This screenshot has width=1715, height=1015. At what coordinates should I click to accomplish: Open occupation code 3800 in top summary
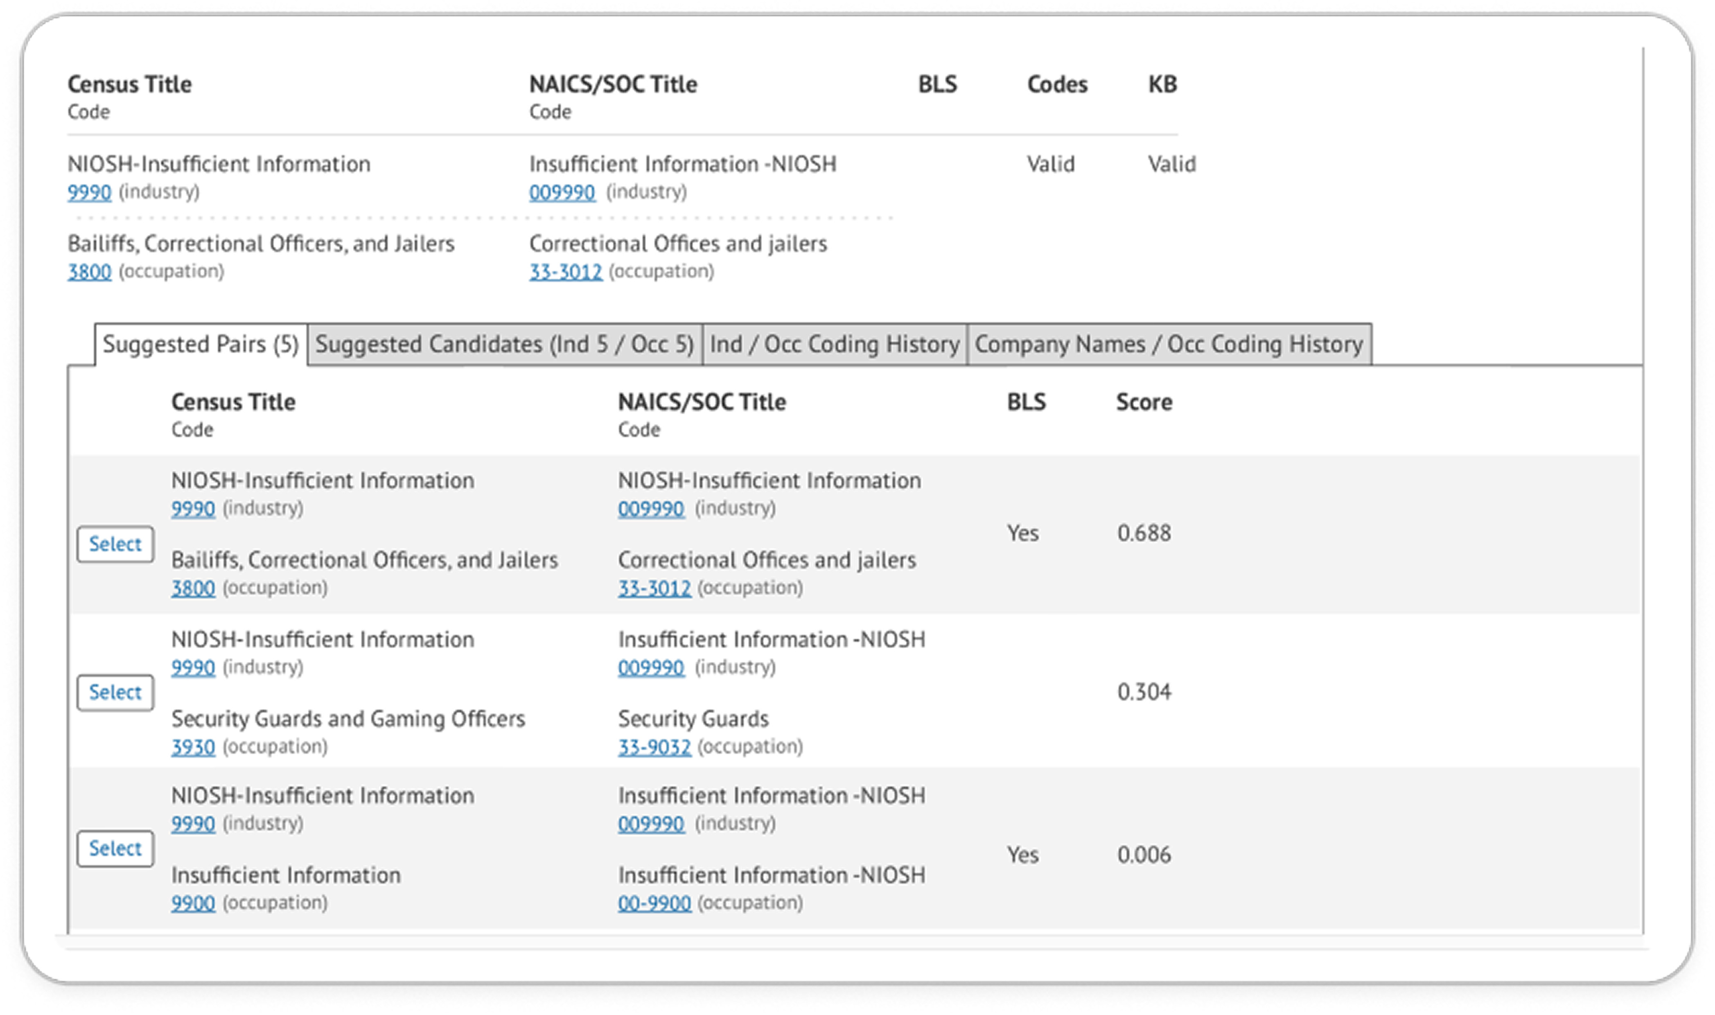coord(89,272)
